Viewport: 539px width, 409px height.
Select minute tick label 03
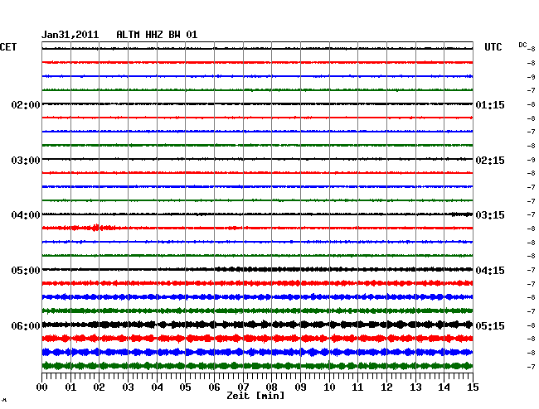click(x=128, y=387)
